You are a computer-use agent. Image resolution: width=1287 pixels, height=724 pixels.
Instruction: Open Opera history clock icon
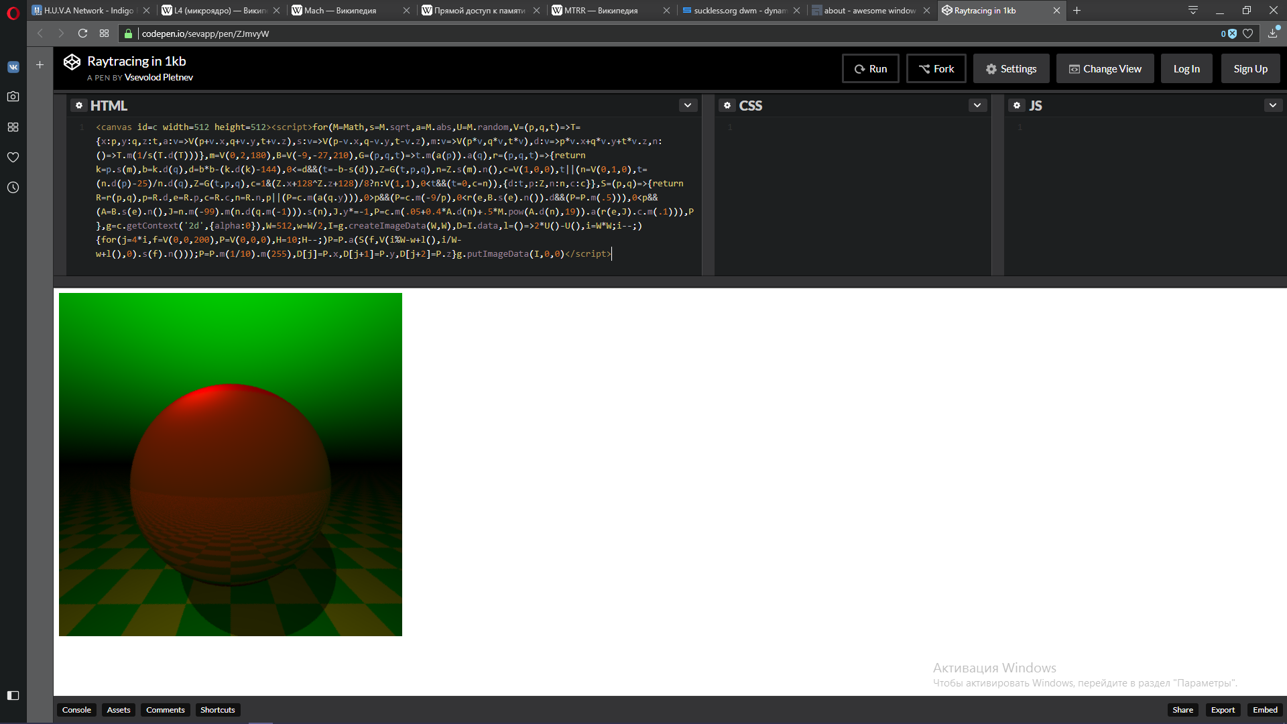pos(13,188)
